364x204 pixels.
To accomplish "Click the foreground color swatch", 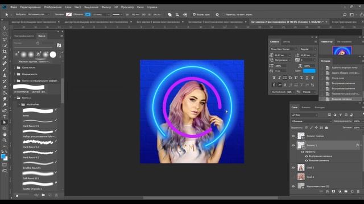I will pos(3,156).
